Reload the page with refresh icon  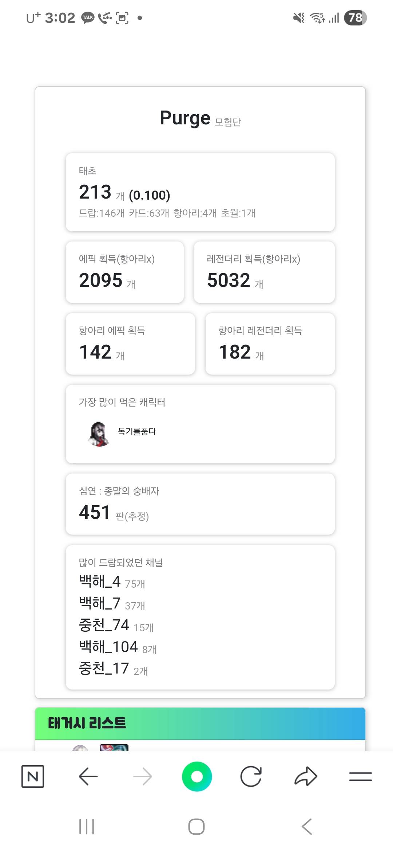point(251,776)
